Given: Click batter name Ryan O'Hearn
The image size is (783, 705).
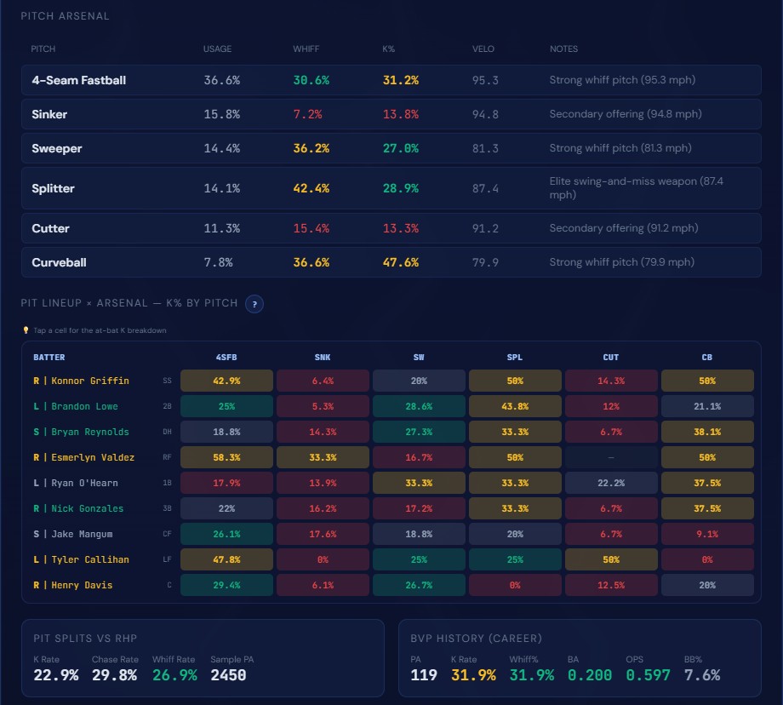Looking at the screenshot, I should (84, 483).
